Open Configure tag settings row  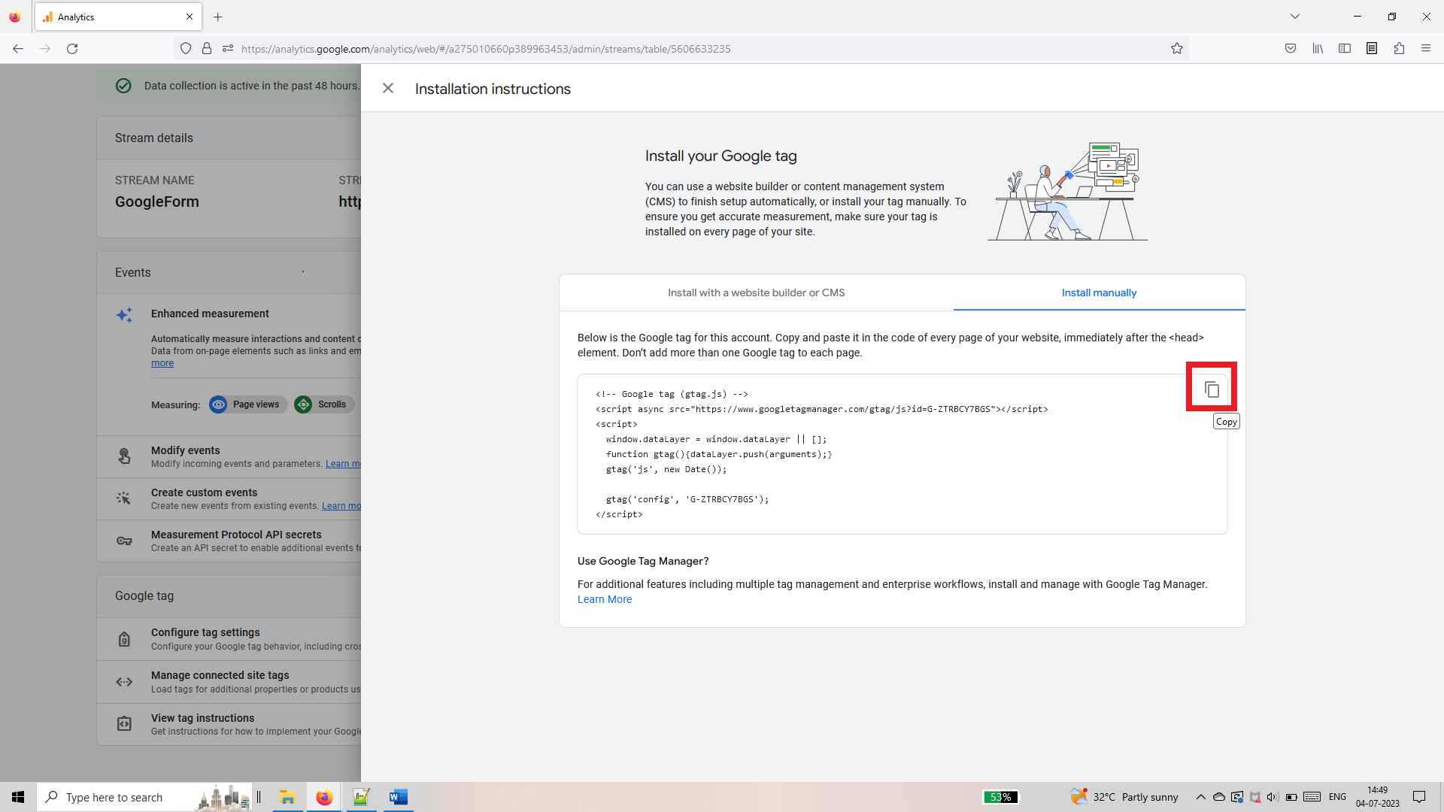point(229,639)
